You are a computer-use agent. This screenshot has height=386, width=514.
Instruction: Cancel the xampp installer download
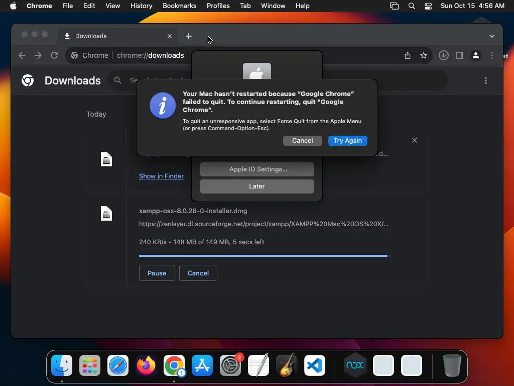(x=198, y=273)
